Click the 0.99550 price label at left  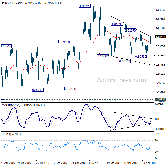[6, 46]
